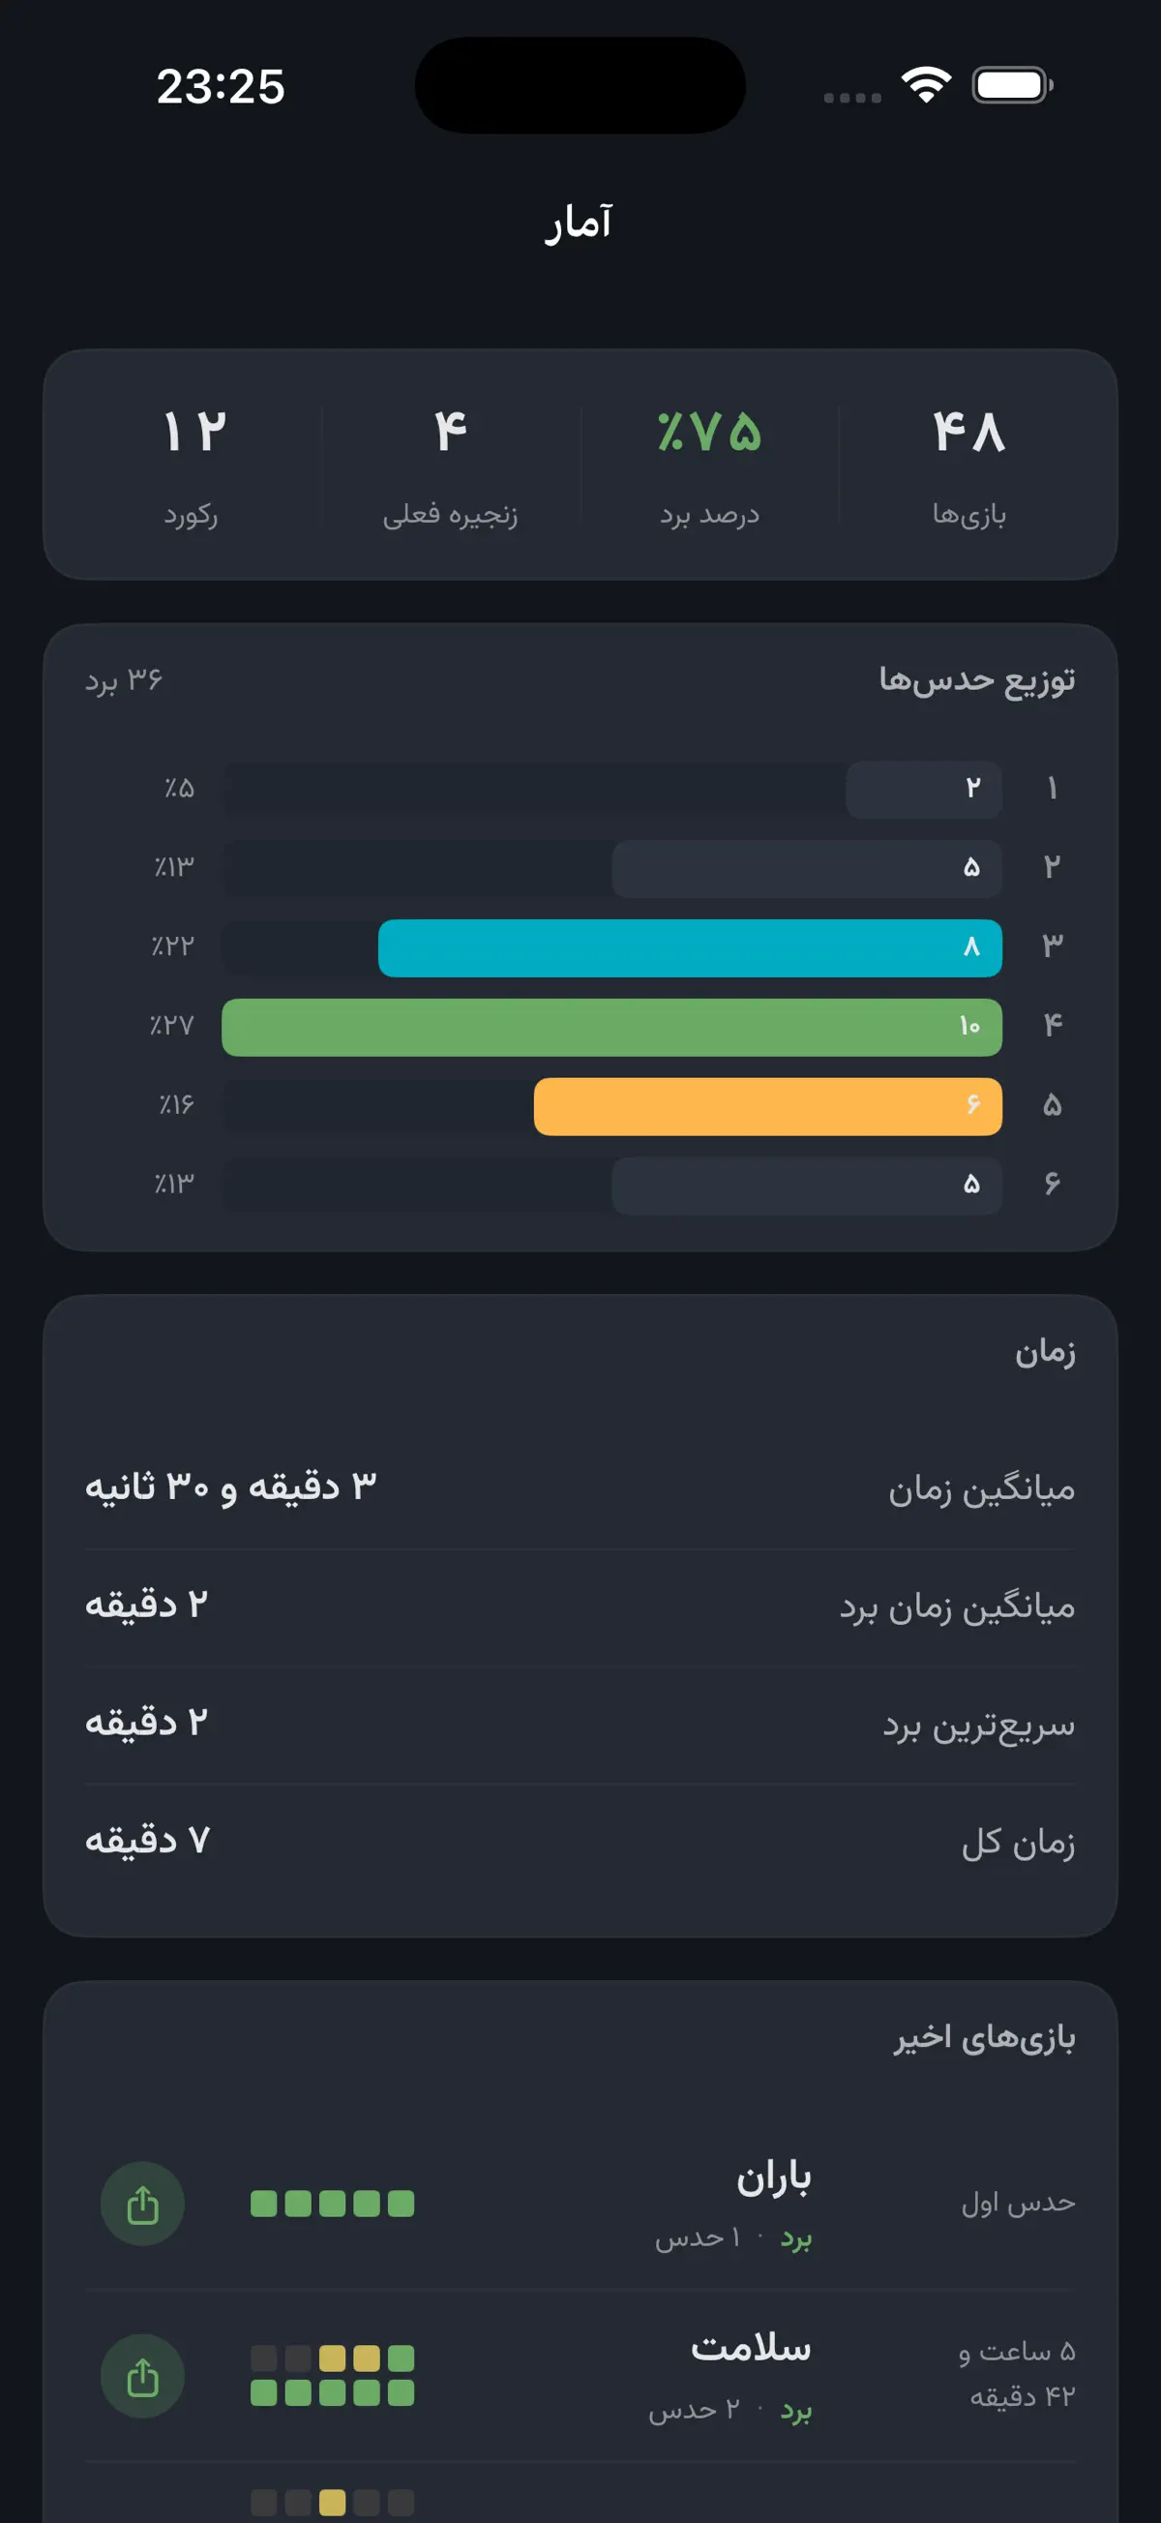This screenshot has width=1161, height=2523.
Task: Tap share icon for the باران game
Action: pos(142,2204)
